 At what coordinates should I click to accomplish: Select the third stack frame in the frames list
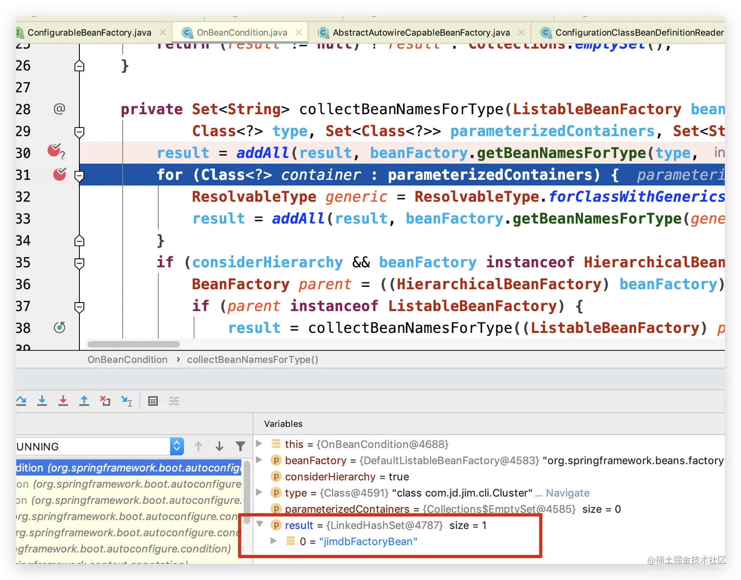tap(129, 500)
